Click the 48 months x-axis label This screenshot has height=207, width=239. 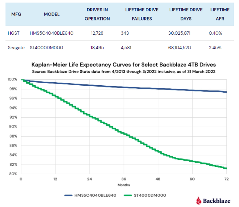pos(158,179)
